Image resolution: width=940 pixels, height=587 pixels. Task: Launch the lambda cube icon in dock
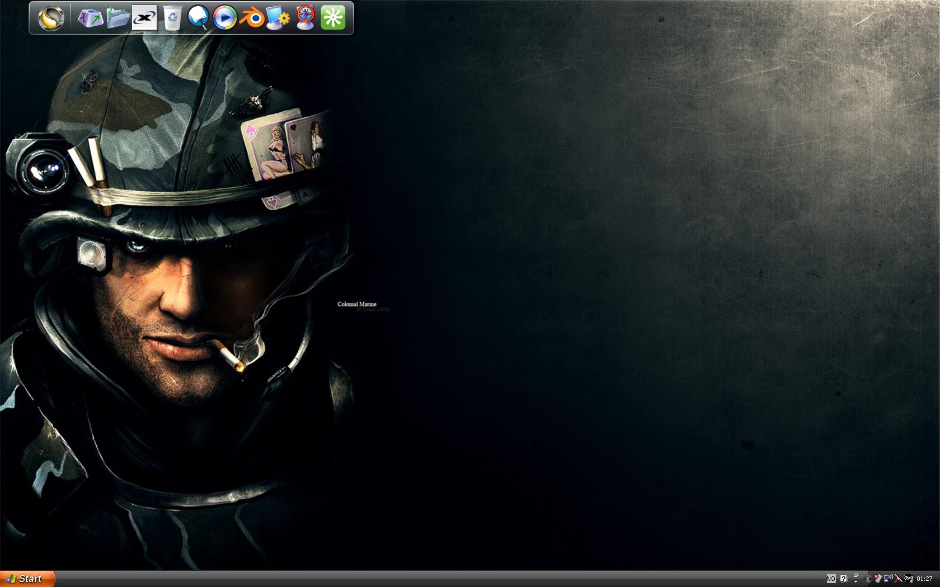[90, 18]
